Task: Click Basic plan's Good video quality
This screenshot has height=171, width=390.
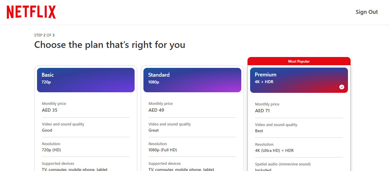Action: tap(47, 130)
